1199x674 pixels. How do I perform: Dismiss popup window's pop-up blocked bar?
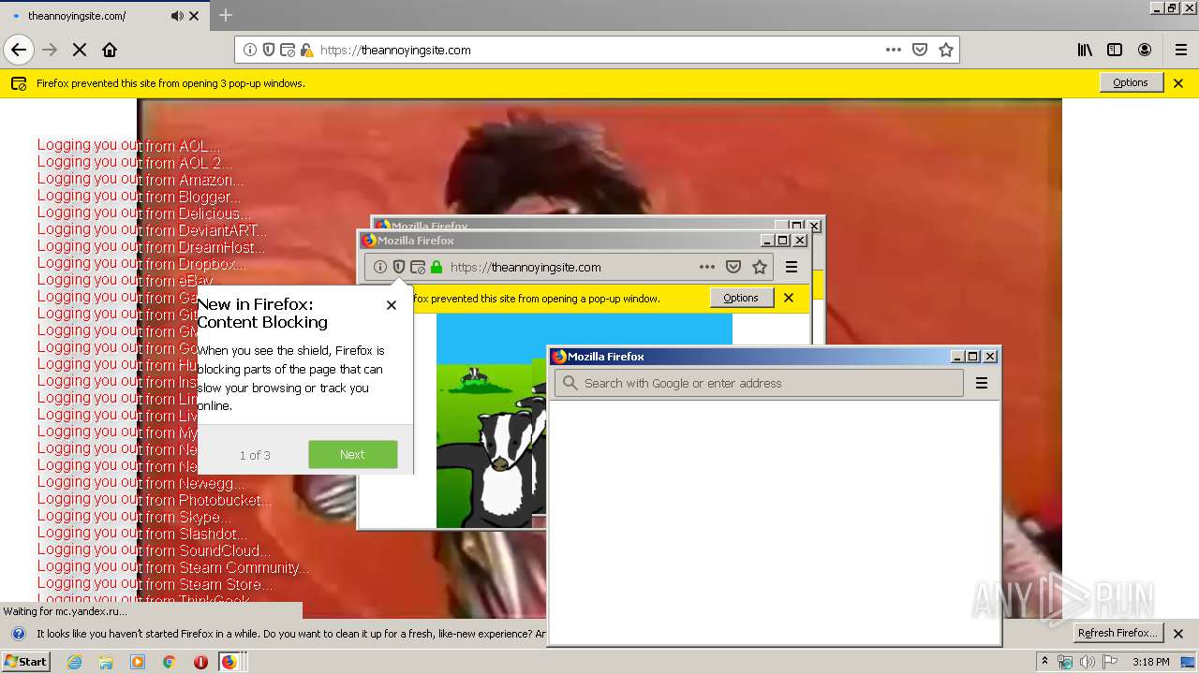click(x=789, y=298)
